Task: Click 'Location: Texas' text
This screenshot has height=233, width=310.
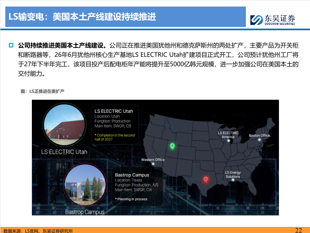Action: tap(129, 180)
